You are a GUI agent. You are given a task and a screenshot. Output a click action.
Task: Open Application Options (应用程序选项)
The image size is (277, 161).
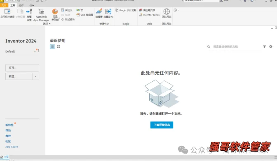pyautogui.click(x=7, y=13)
